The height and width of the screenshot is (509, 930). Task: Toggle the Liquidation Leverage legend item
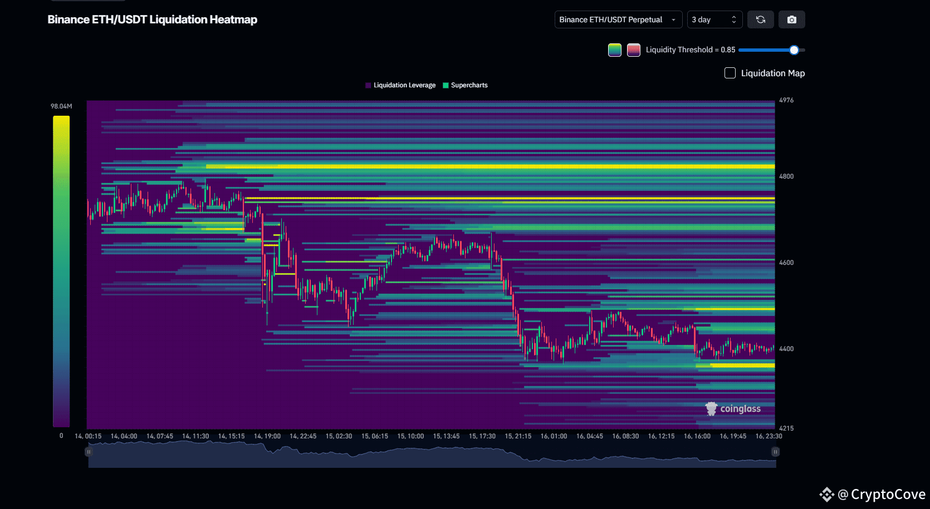400,85
